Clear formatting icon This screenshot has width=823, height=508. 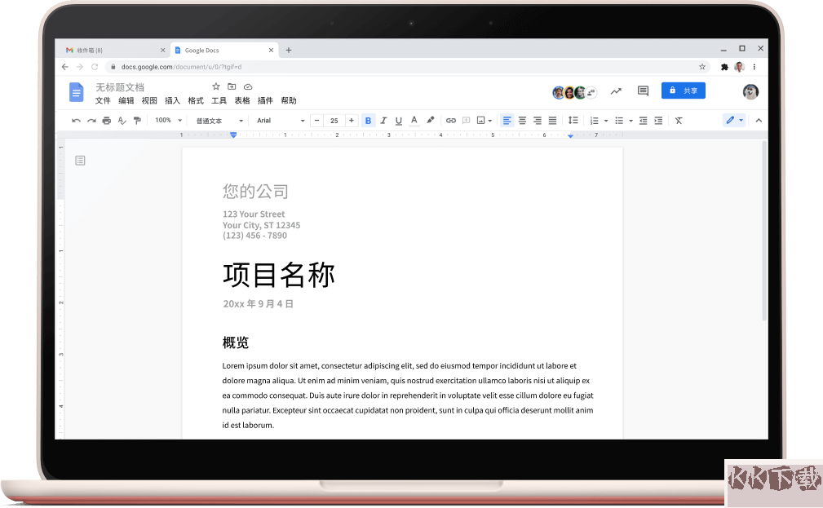(679, 121)
